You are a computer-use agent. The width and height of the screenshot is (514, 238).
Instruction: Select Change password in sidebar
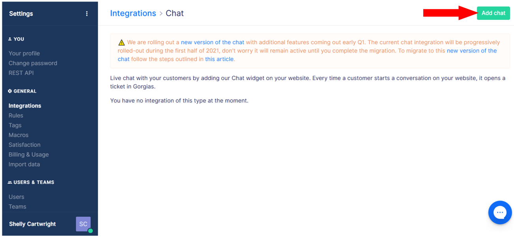(x=33, y=63)
